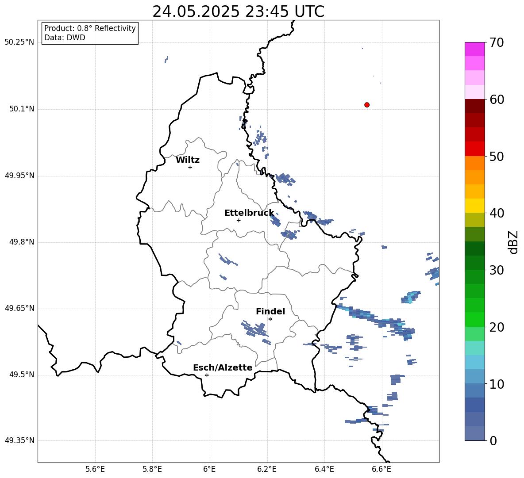524x478 pixels.
Task: Click the title 24.05.2025 23:45 UTC
Action: (x=238, y=11)
